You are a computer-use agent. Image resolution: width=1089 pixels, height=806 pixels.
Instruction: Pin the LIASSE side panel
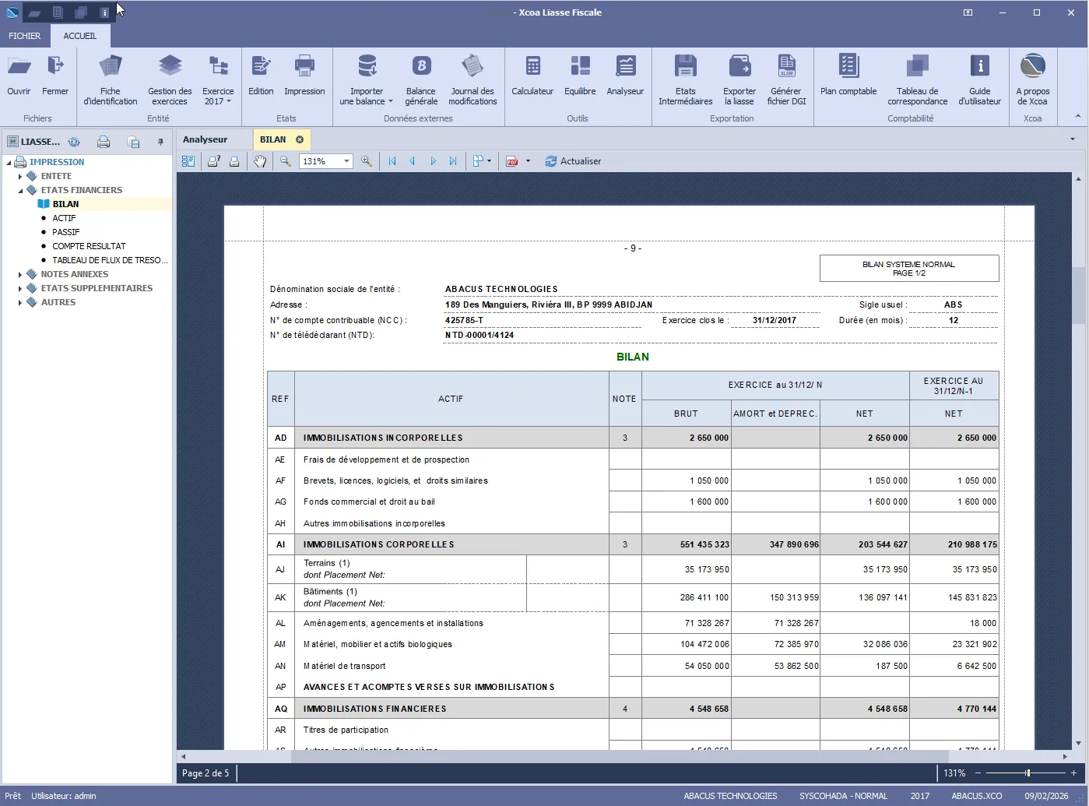[160, 142]
